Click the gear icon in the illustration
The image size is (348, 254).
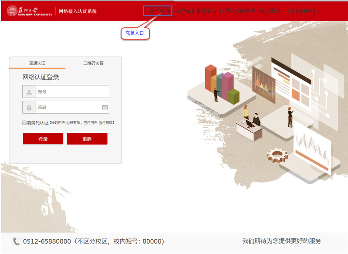pyautogui.click(x=277, y=155)
